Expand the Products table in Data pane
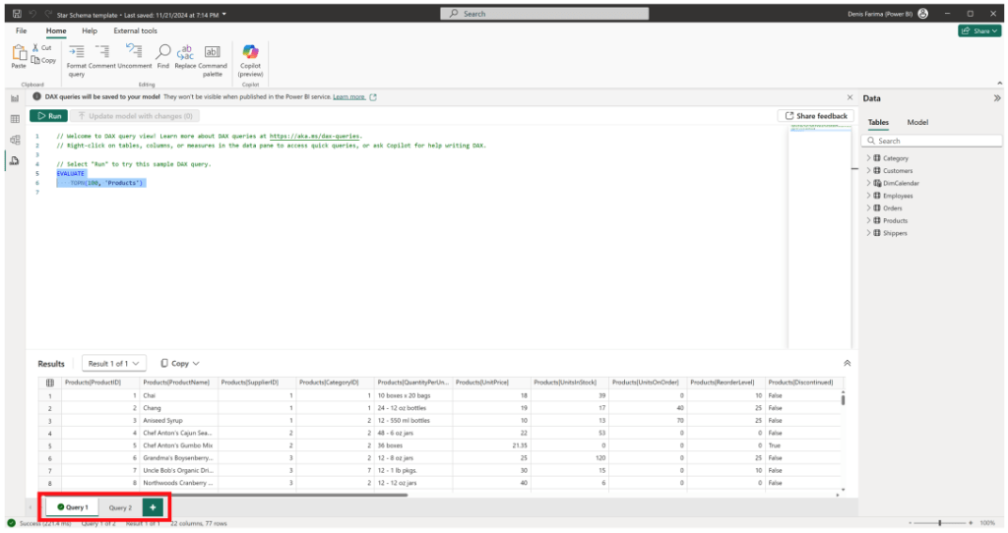Viewport: 1008px width, 533px height. click(x=868, y=220)
